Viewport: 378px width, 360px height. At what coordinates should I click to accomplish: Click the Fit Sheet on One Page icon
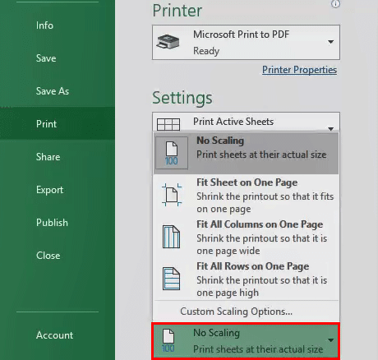[172, 195]
